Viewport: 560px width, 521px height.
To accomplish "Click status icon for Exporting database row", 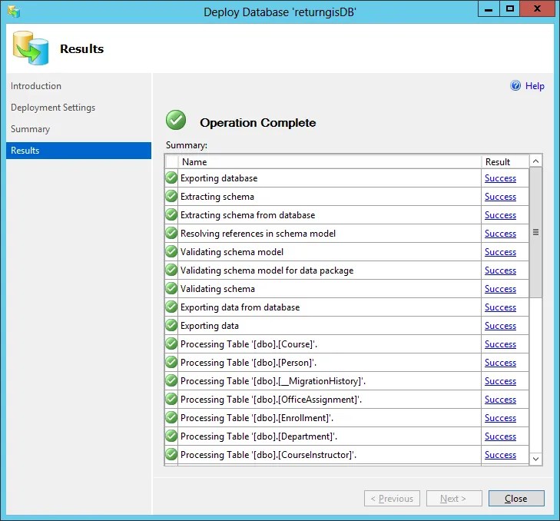I will click(x=171, y=178).
